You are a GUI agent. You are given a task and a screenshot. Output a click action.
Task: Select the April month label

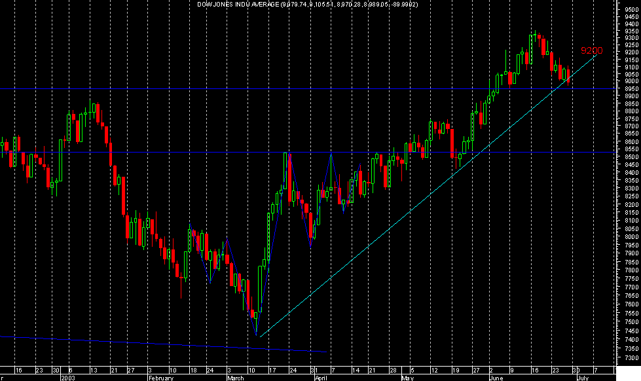click(x=321, y=378)
